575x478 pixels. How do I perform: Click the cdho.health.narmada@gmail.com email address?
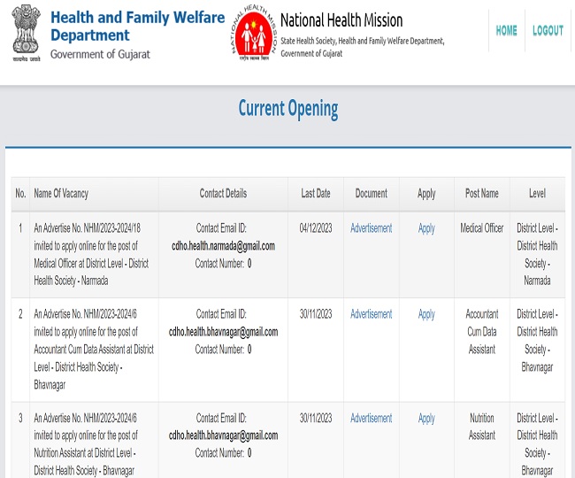point(223,246)
